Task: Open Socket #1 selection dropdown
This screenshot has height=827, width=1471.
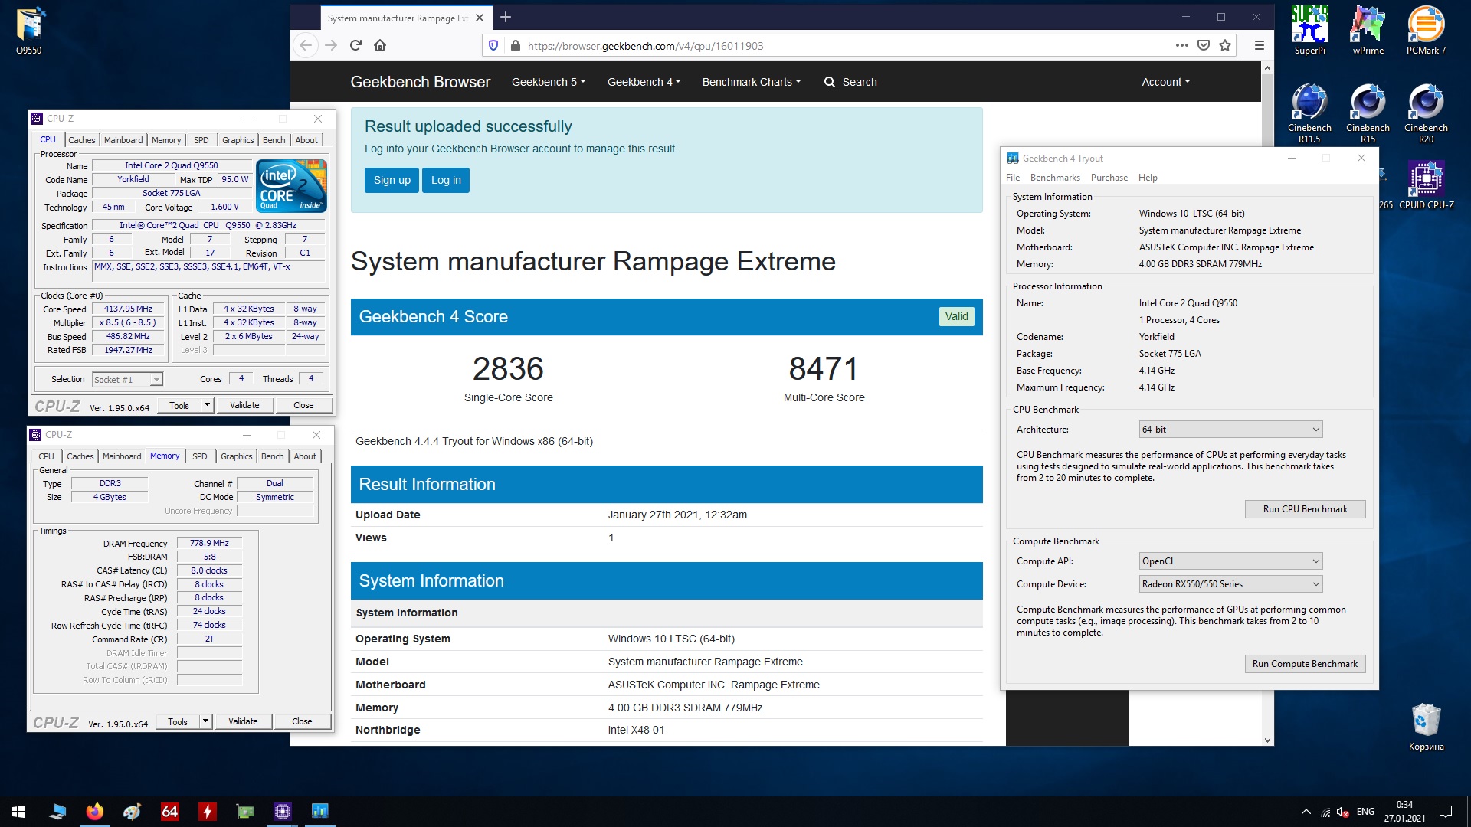Action: coord(127,380)
